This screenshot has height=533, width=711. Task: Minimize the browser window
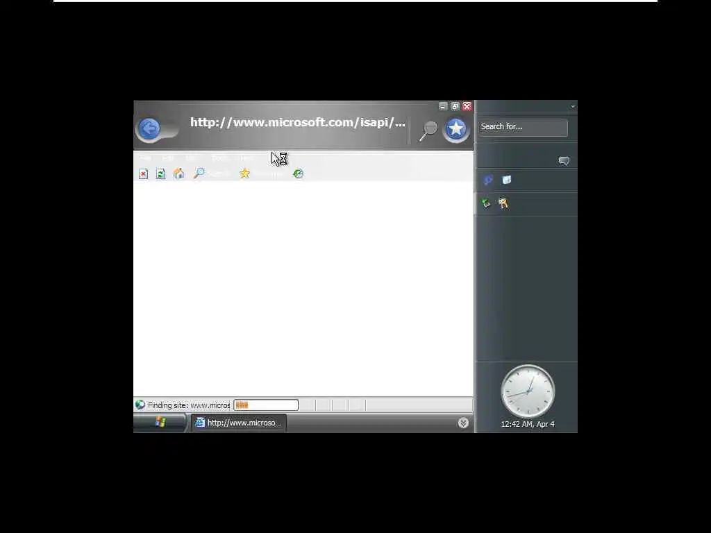[x=443, y=106]
